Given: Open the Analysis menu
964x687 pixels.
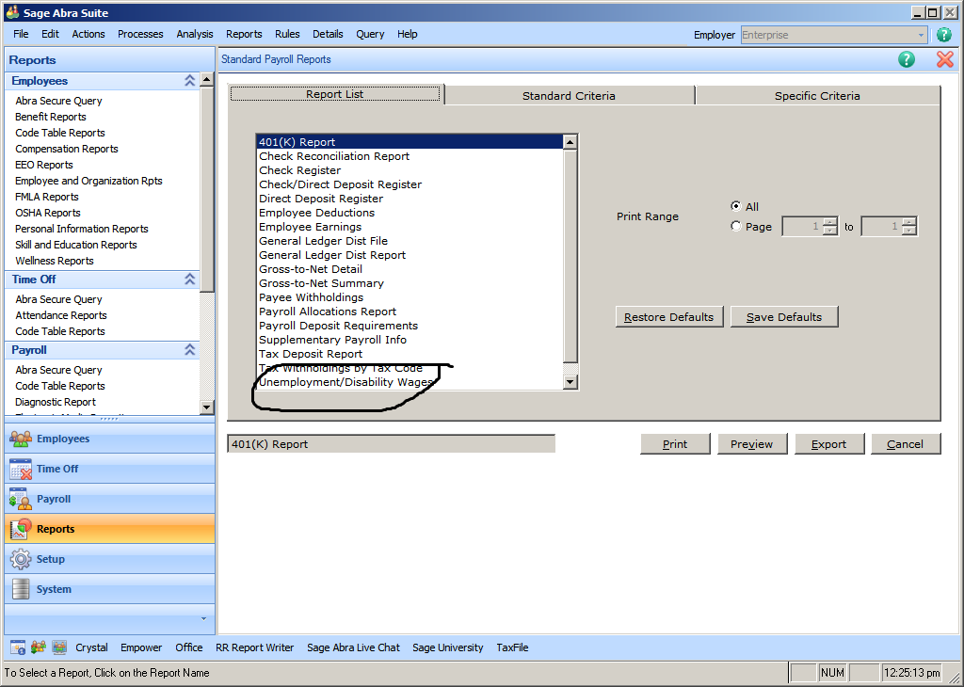Looking at the screenshot, I should click(194, 34).
